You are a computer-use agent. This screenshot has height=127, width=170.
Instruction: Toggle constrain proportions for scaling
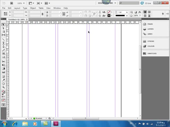pyautogui.click(x=64, y=14)
